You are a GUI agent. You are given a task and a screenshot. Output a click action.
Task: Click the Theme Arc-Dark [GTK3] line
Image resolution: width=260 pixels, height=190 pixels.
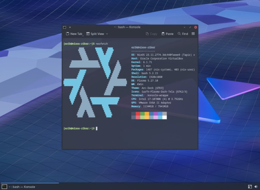(148, 88)
